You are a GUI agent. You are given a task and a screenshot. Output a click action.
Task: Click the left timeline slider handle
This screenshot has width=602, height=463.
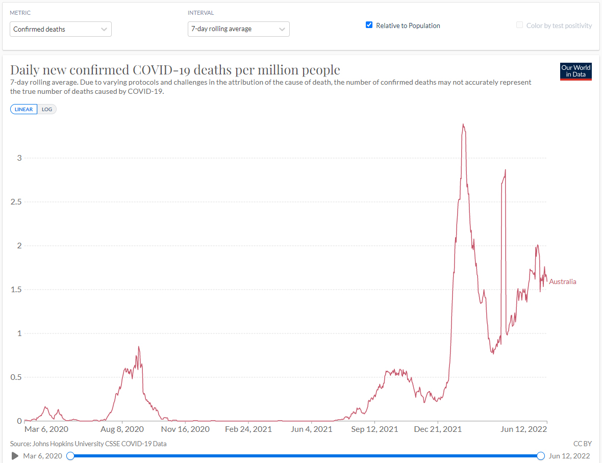click(x=70, y=456)
